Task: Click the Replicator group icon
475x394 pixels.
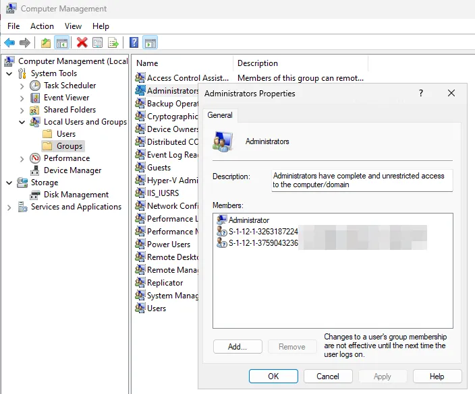Action: tap(140, 282)
